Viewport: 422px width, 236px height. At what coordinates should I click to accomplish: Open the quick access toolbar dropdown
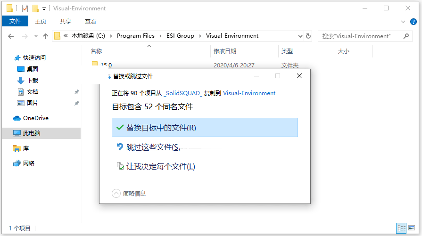44,8
